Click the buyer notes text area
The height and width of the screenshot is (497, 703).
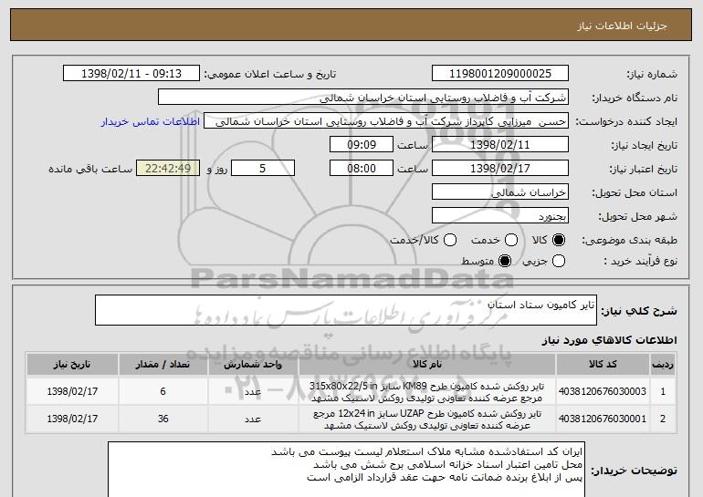tap(346, 470)
